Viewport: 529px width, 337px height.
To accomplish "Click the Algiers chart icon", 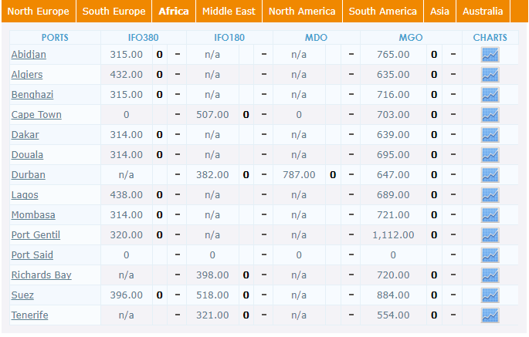I will [490, 75].
